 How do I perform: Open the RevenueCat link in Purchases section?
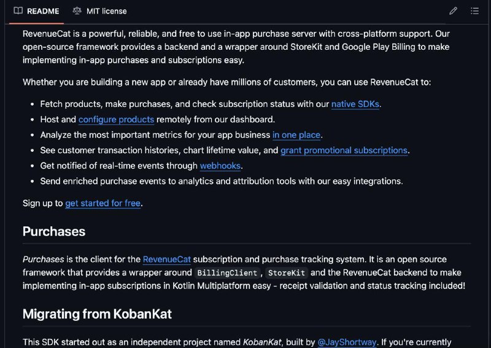[166, 259]
